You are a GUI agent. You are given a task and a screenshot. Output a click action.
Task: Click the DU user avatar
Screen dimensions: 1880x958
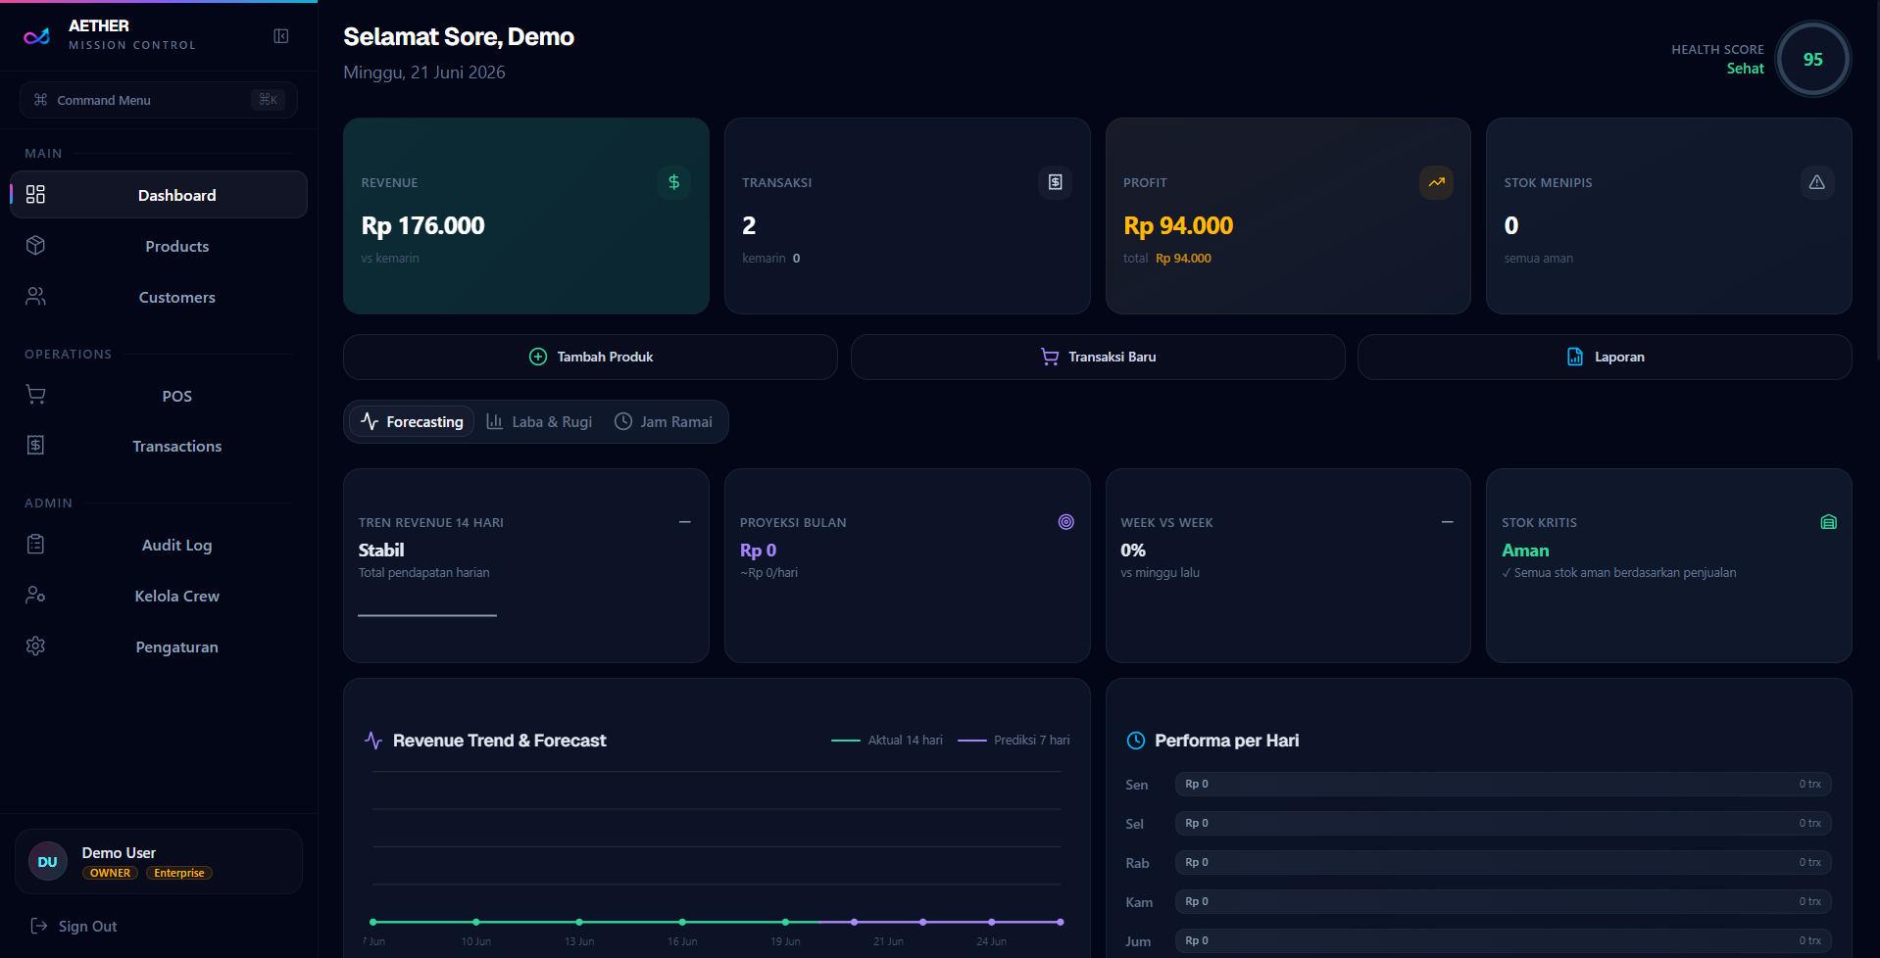pos(48,862)
